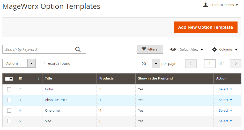244x130 pixels.
Task: Click the ID column sort arrow
Action: [x=39, y=78]
